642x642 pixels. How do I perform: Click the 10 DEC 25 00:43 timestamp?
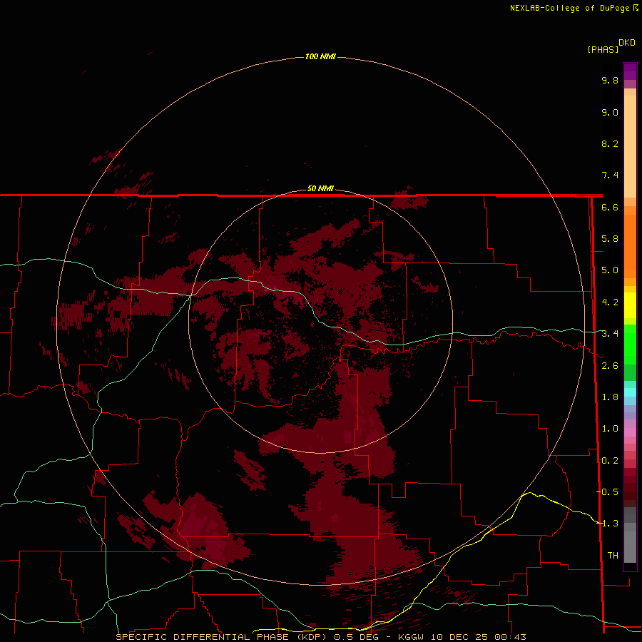pos(478,637)
